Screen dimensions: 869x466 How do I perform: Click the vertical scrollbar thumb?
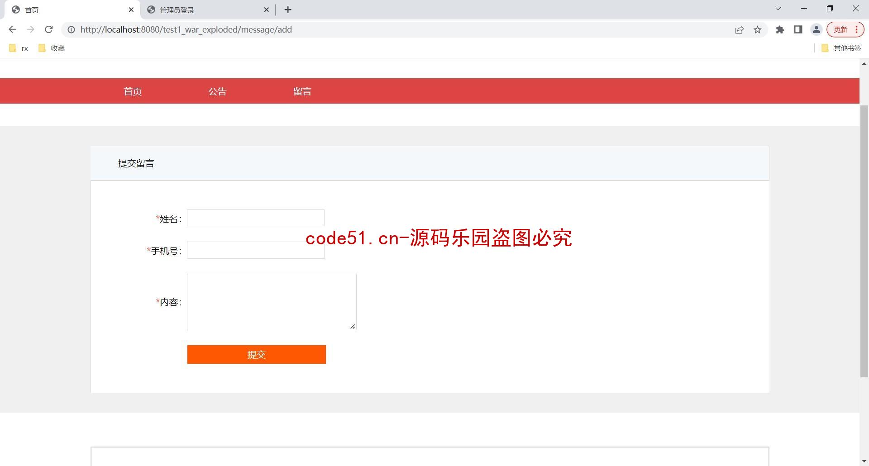pos(864,241)
